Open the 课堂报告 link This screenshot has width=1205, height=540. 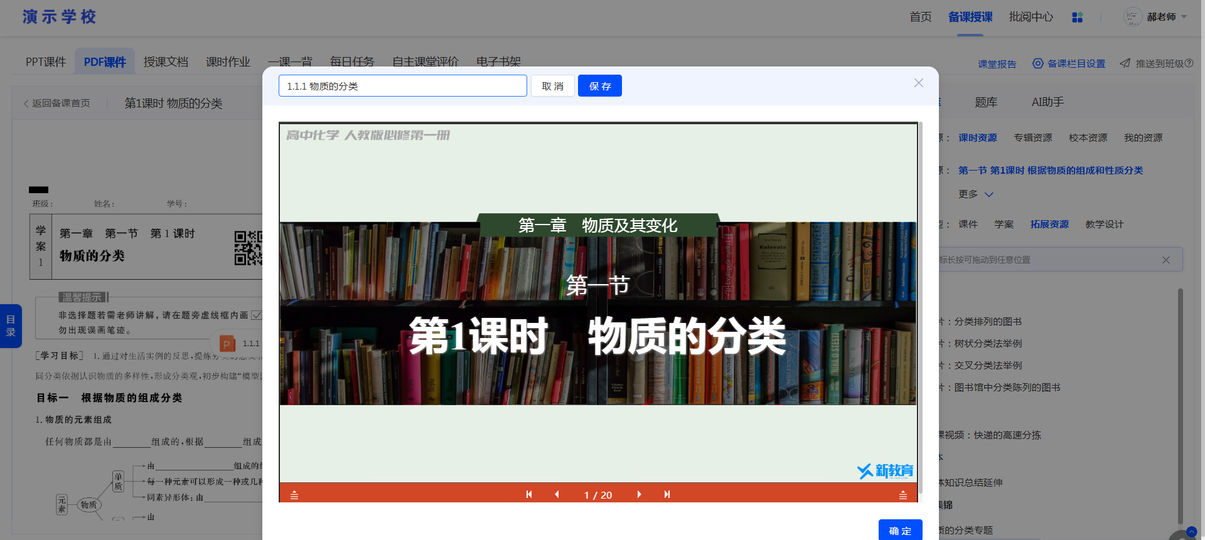pyautogui.click(x=997, y=64)
